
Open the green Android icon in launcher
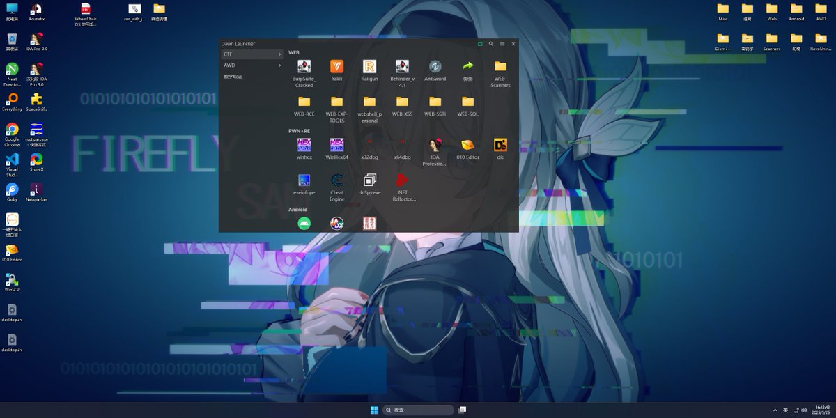click(x=304, y=224)
